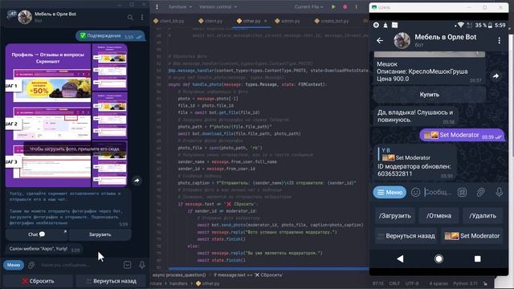
Task: Open the IDE main menu dots icon
Action: pyautogui.click(x=157, y=7)
